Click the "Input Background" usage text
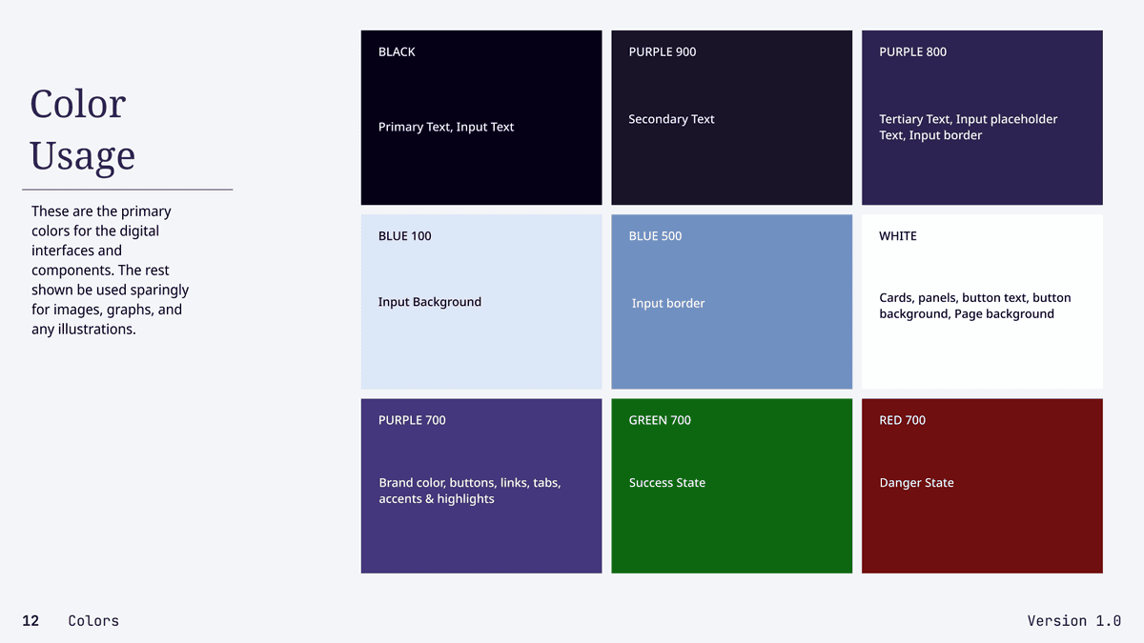Screen dimensions: 1144x643 point(429,302)
